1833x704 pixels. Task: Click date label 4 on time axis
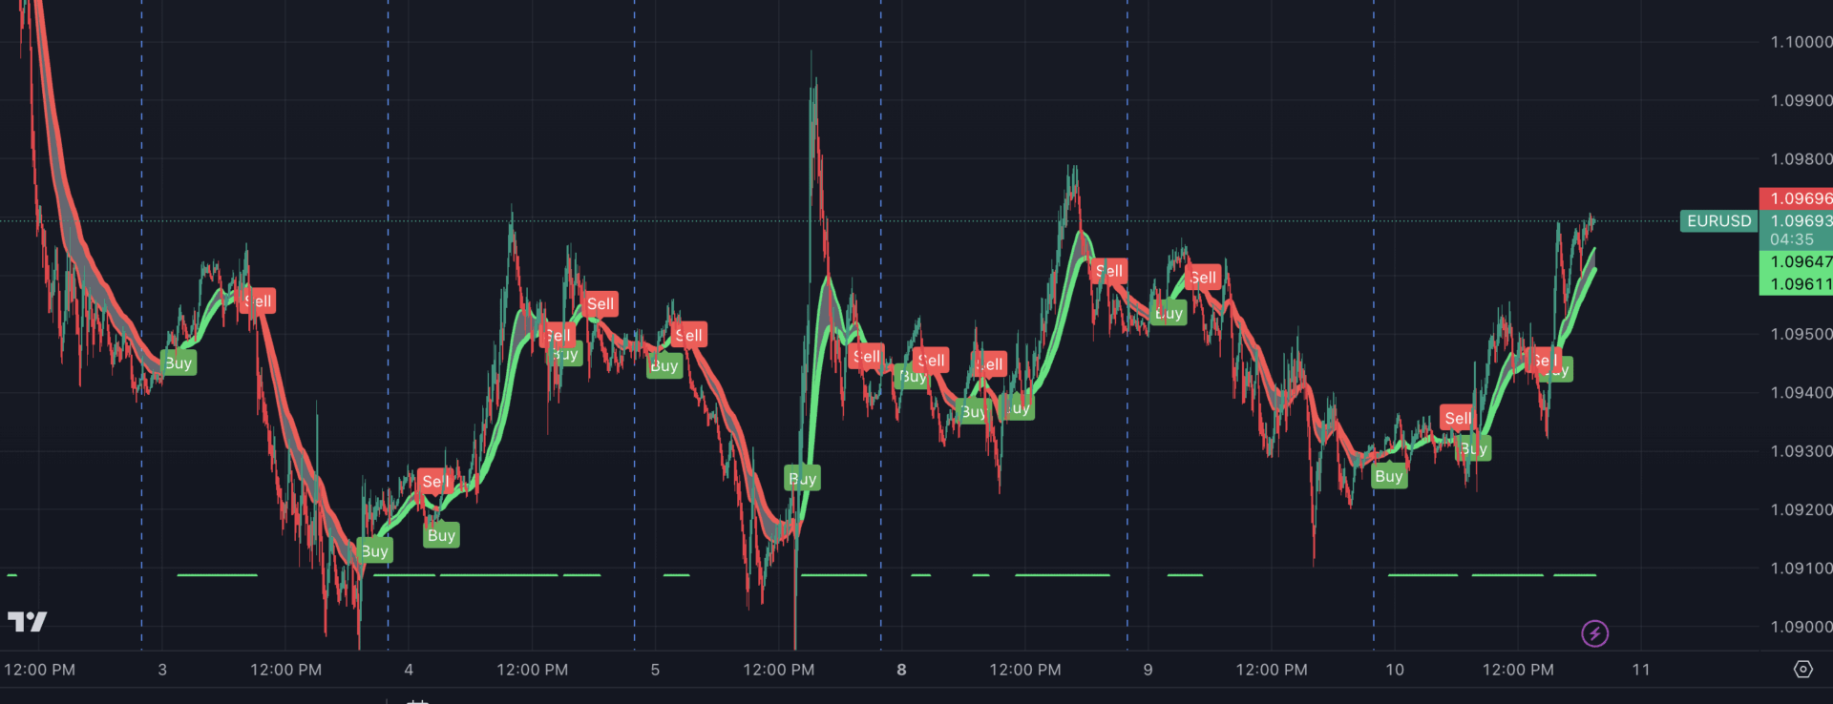pyautogui.click(x=409, y=670)
